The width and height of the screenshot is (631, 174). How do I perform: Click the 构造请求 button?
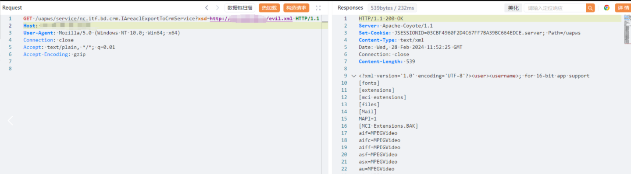[x=296, y=8]
